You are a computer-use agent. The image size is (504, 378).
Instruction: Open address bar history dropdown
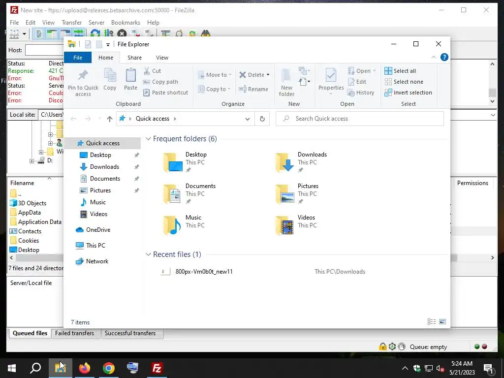248,119
